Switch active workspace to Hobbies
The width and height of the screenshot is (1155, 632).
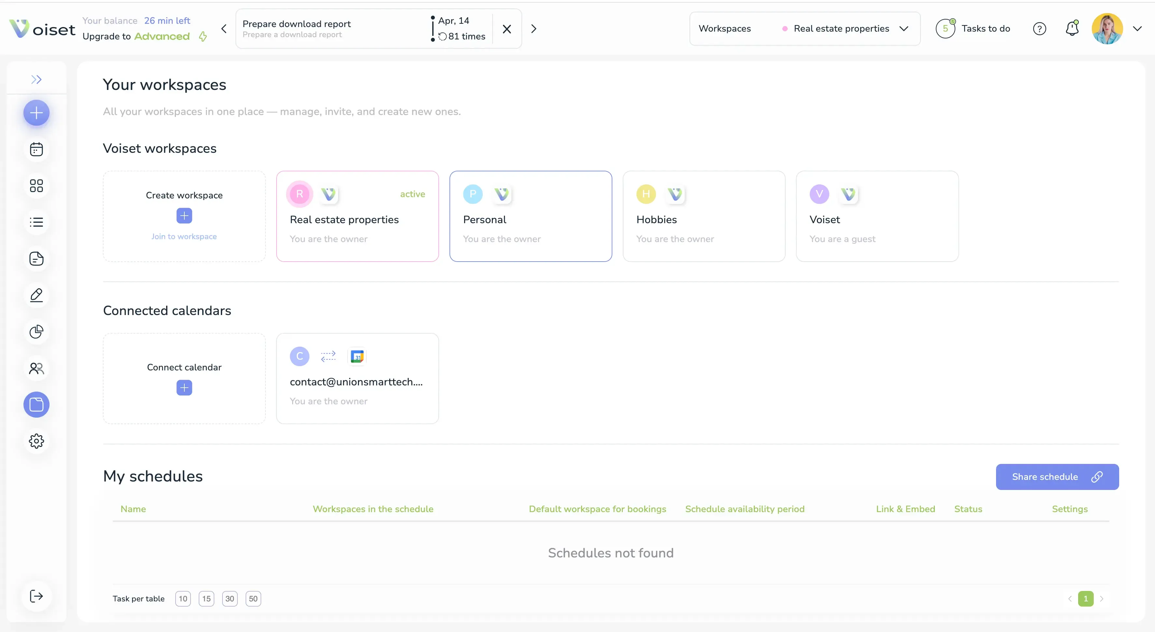[x=704, y=216]
